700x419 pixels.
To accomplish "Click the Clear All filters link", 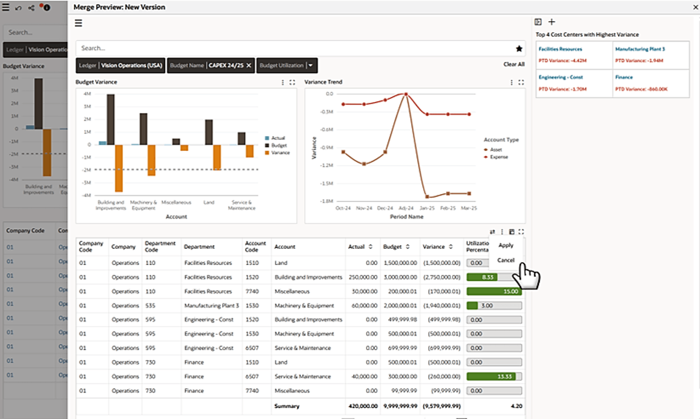I will tap(514, 65).
